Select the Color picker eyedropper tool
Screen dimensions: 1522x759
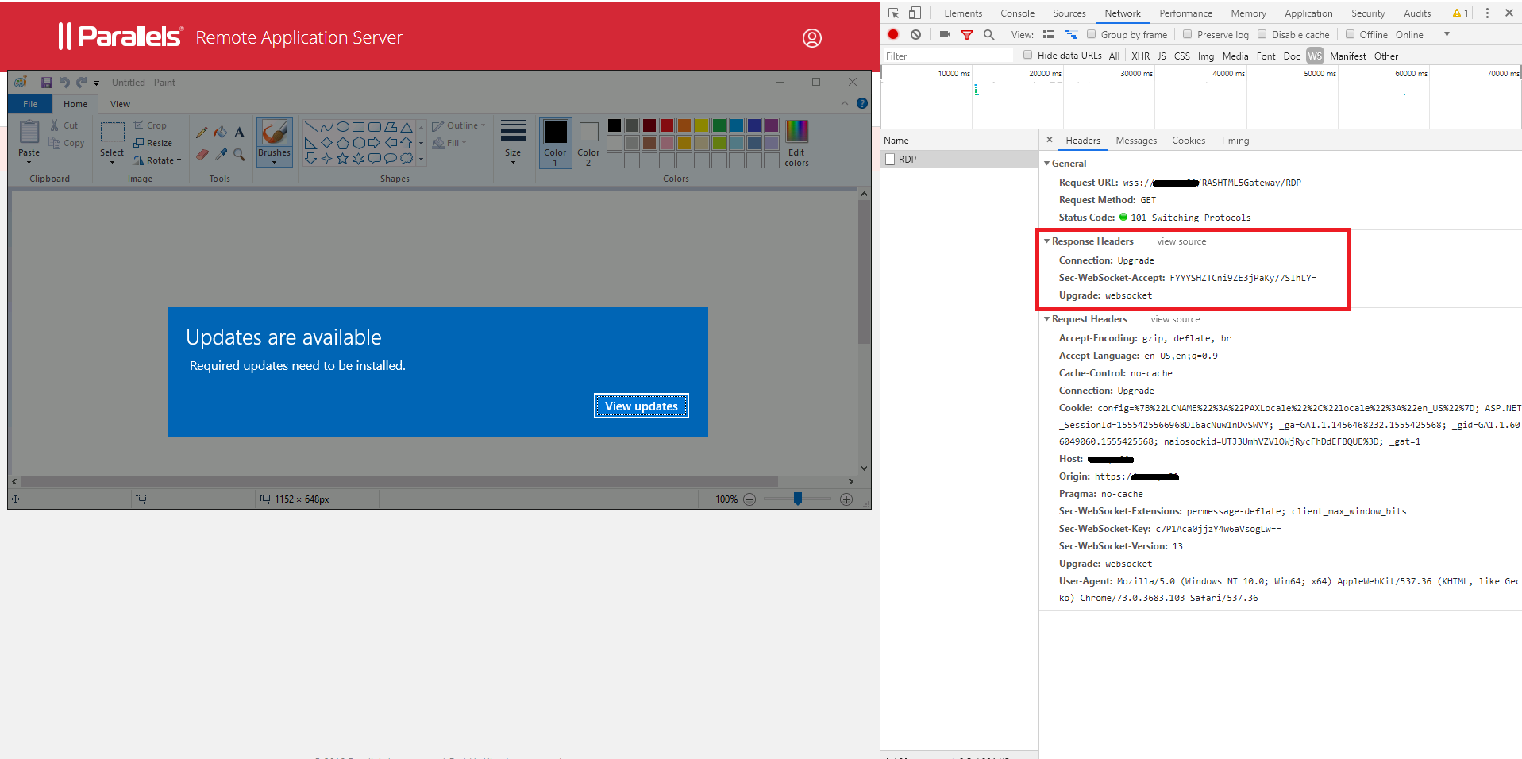tap(221, 154)
